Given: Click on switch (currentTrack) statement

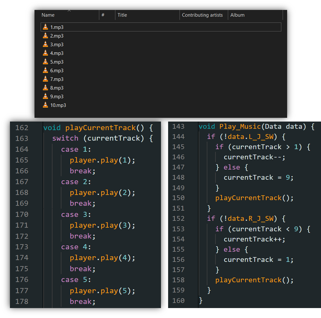Looking at the screenshot, I should click(103, 138).
